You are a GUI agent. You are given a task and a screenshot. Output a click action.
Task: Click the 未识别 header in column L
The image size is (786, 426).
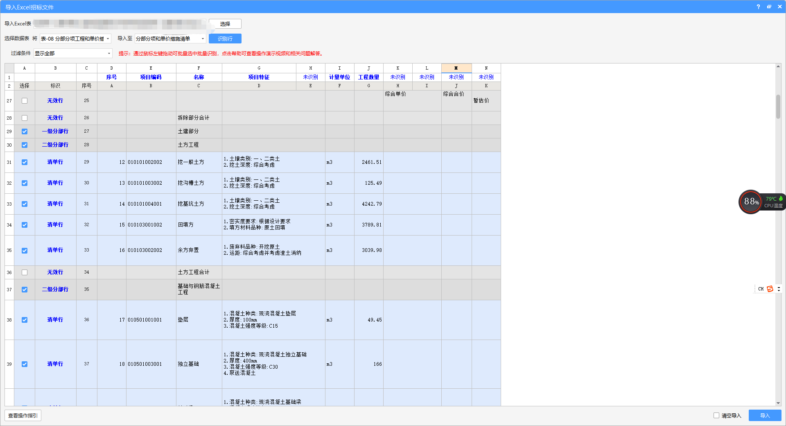[x=427, y=77]
